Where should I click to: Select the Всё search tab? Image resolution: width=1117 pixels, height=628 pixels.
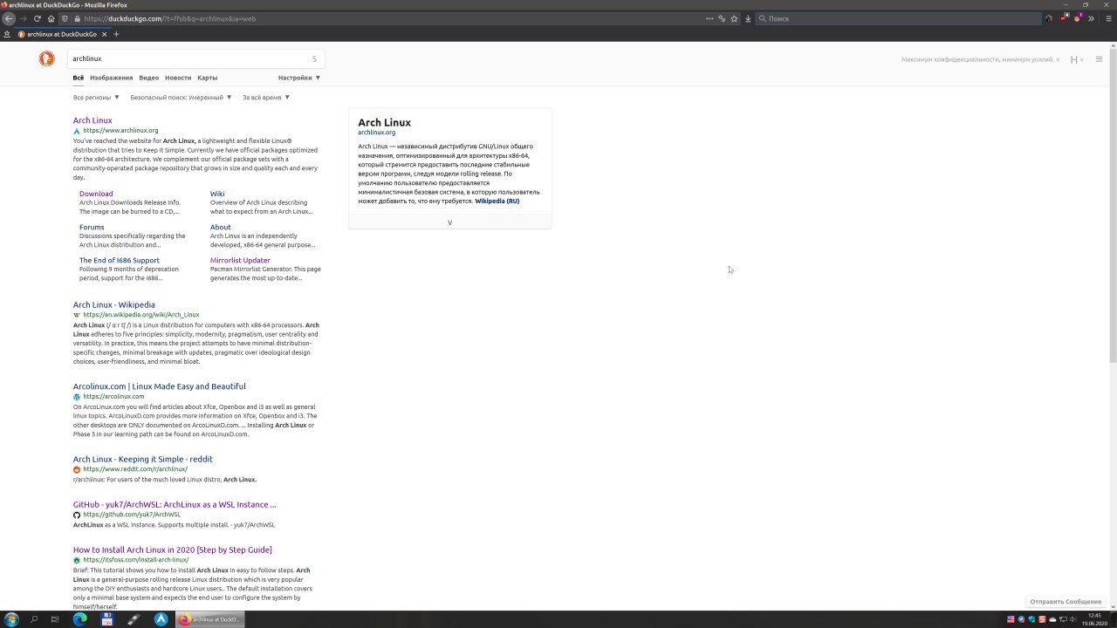click(x=79, y=78)
